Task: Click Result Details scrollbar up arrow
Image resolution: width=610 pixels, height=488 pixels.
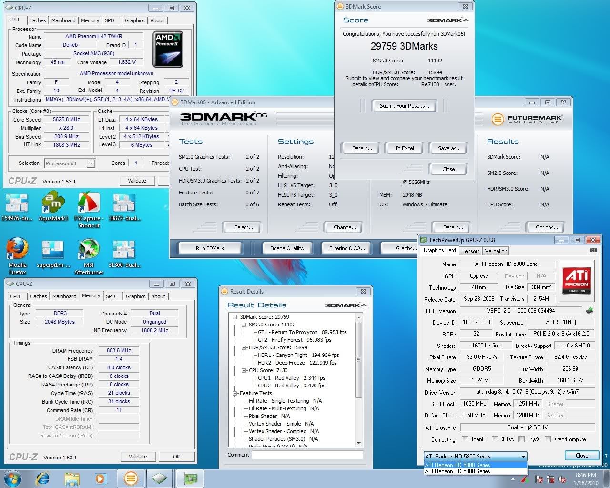Action: pos(359,317)
